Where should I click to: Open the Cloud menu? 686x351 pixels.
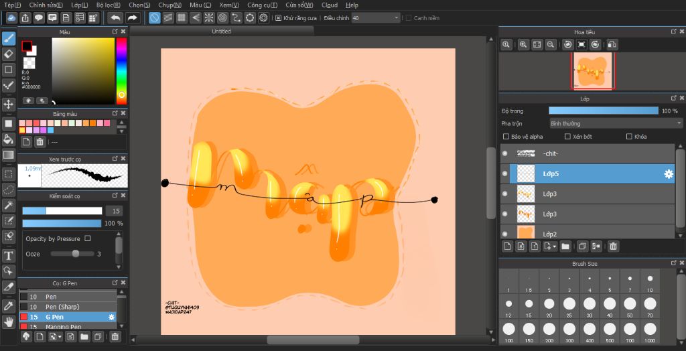(330, 5)
